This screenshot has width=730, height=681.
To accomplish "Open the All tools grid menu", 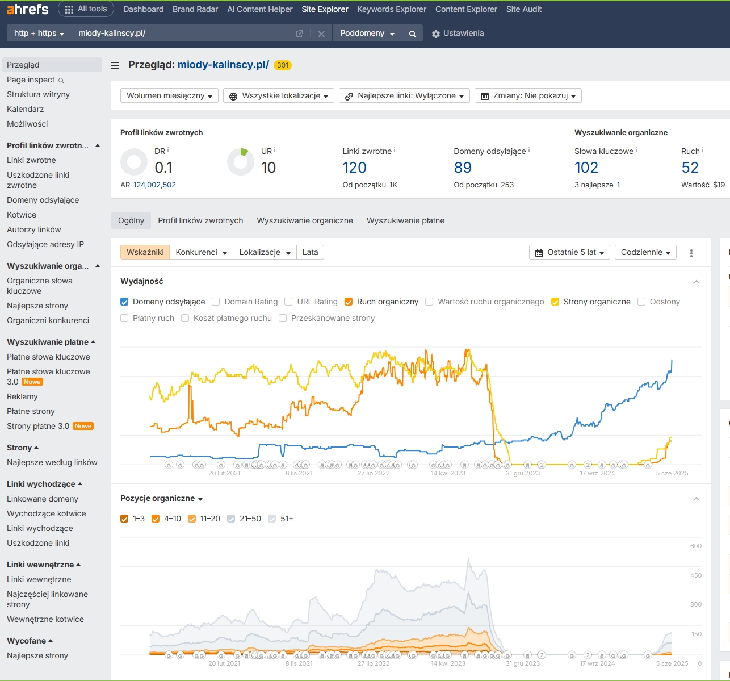I will pos(86,9).
